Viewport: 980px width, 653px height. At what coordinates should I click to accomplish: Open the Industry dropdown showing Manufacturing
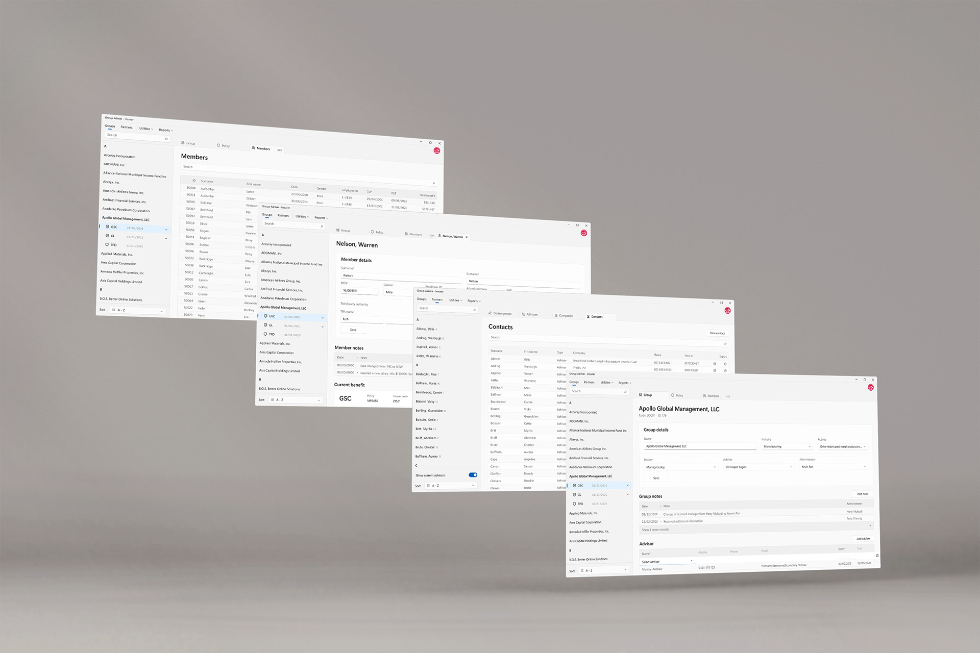(x=787, y=446)
